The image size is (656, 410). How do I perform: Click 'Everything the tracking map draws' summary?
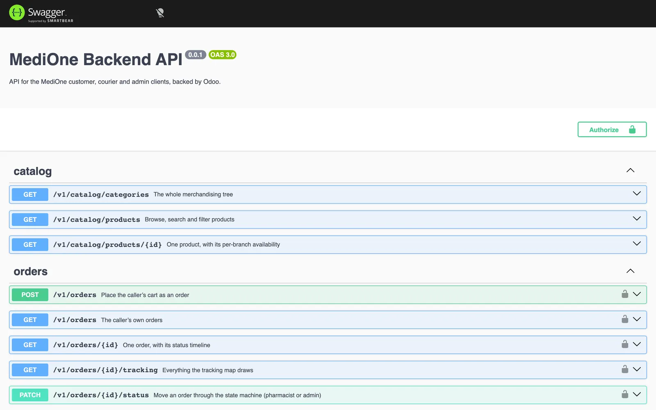[x=208, y=370]
